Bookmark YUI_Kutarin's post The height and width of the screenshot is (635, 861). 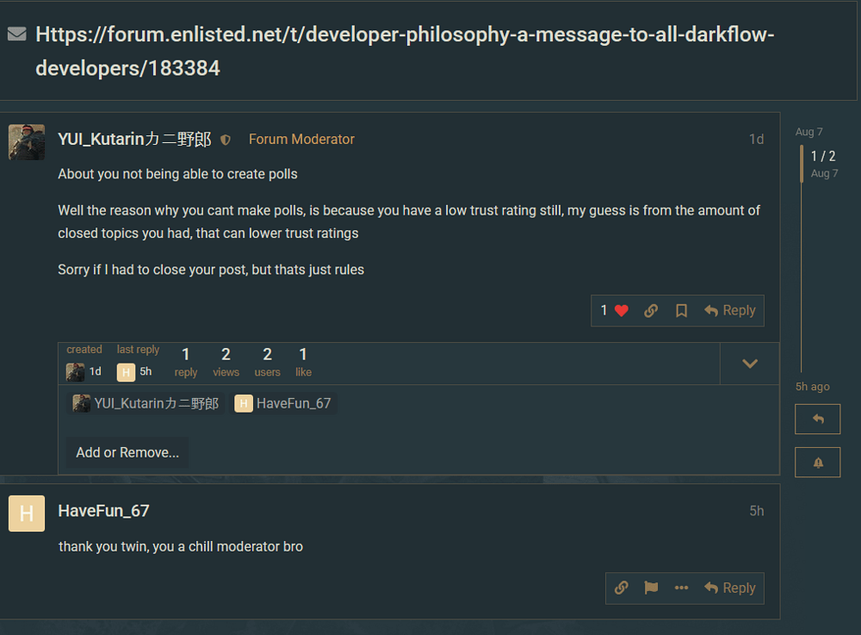[681, 311]
